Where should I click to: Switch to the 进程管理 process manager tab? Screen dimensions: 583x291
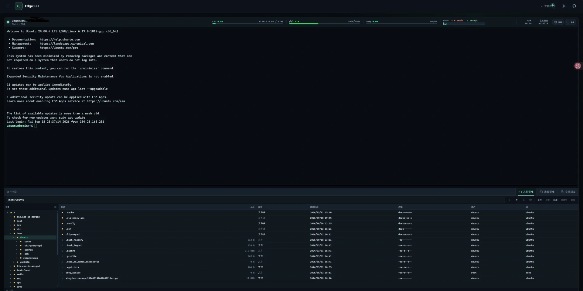pos(547,192)
